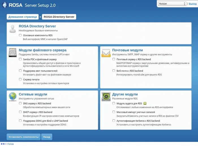Click the text Обработка компьютерных имен вашей сети
This screenshot has width=198, height=146.
pos(47,107)
